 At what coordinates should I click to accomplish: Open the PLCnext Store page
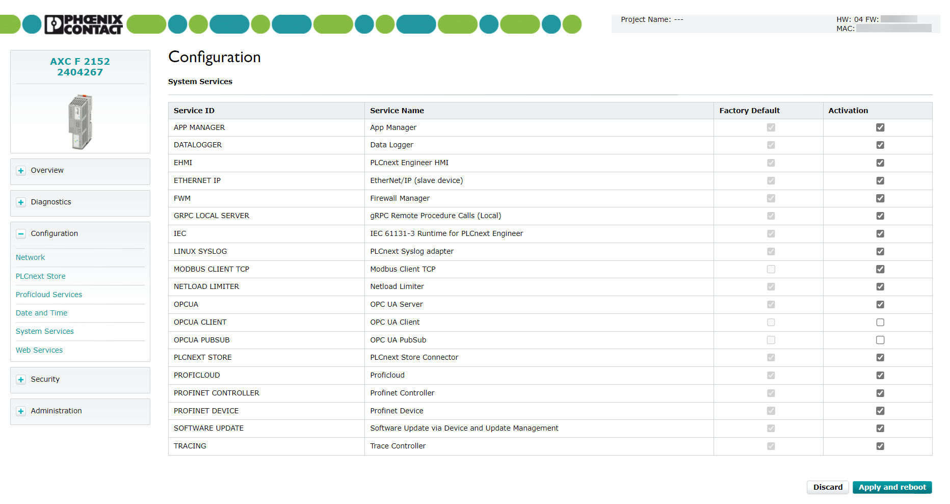point(40,276)
